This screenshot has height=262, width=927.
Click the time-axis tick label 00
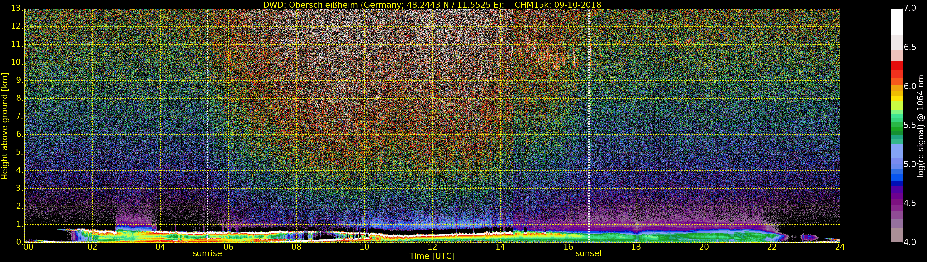click(x=28, y=247)
